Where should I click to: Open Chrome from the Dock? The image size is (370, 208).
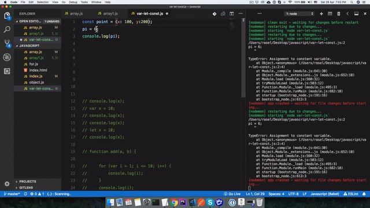tap(174, 202)
